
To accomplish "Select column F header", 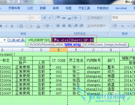I will 76,50.
